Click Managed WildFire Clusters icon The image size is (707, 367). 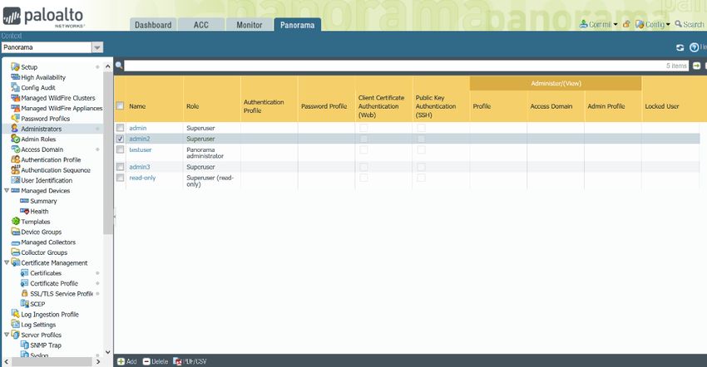pyautogui.click(x=15, y=98)
